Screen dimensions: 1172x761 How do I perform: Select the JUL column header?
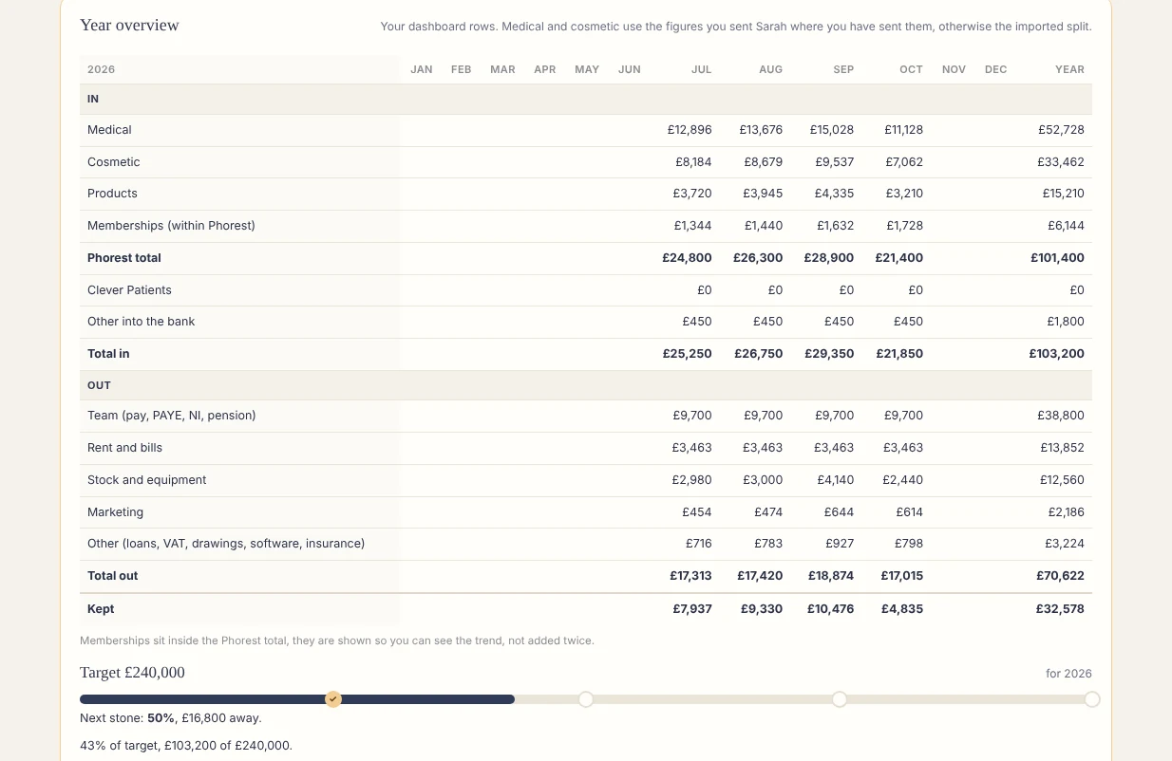[701, 69]
